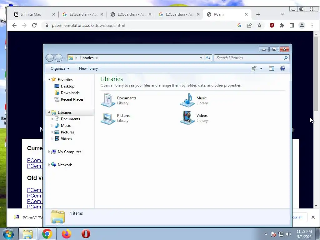
Task: Click the Chrome address bar URL
Action: click(x=88, y=26)
